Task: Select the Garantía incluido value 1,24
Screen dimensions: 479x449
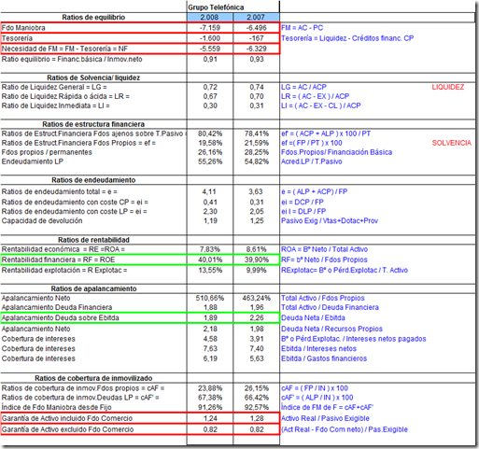Action: [x=210, y=418]
